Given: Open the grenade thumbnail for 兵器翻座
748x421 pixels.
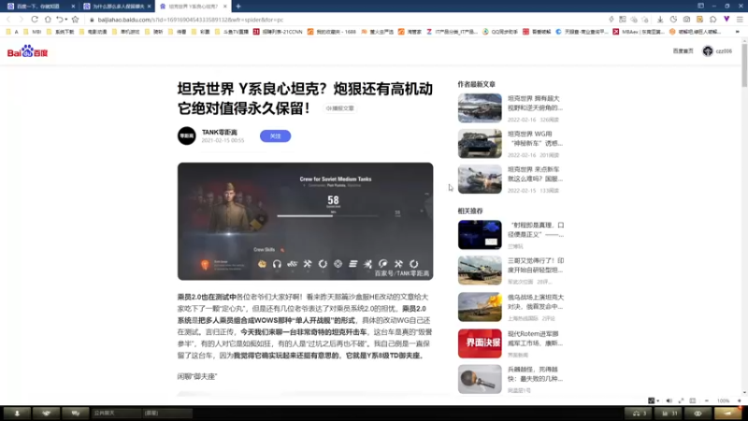Looking at the screenshot, I should (480, 379).
